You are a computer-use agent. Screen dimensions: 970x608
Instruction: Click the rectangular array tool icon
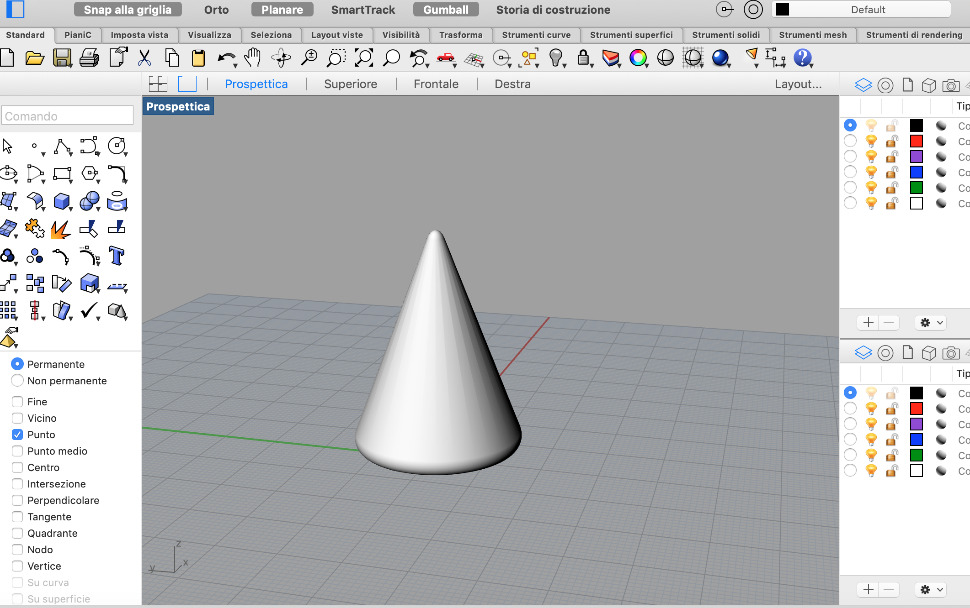[8, 310]
